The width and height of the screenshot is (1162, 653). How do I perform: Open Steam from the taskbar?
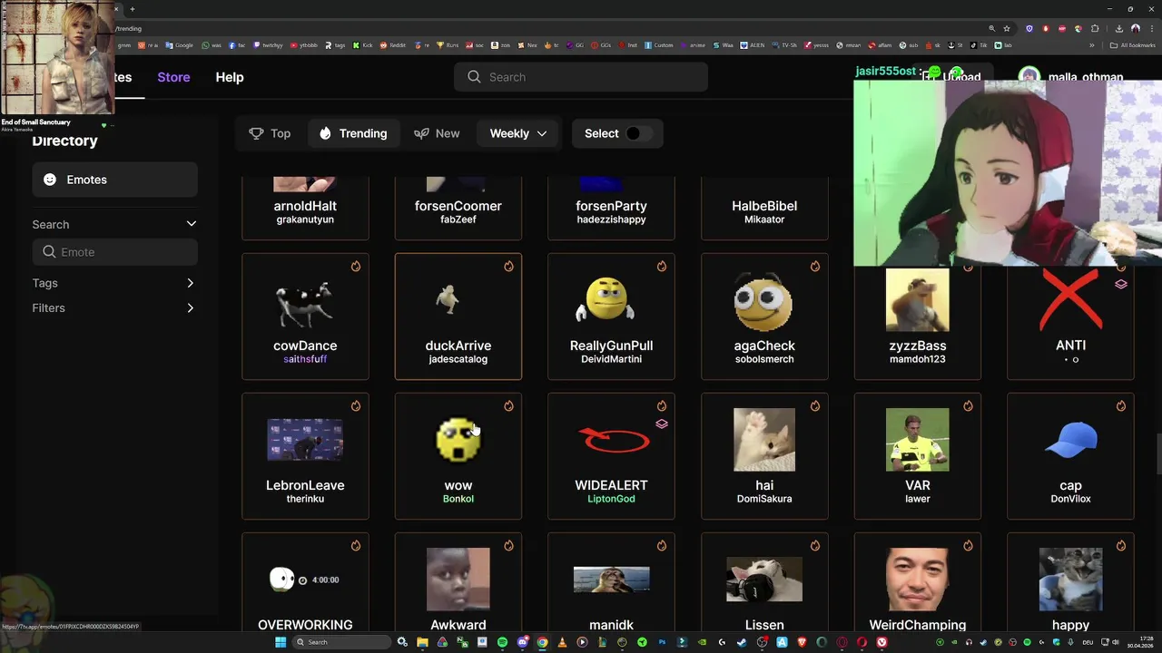click(x=742, y=642)
